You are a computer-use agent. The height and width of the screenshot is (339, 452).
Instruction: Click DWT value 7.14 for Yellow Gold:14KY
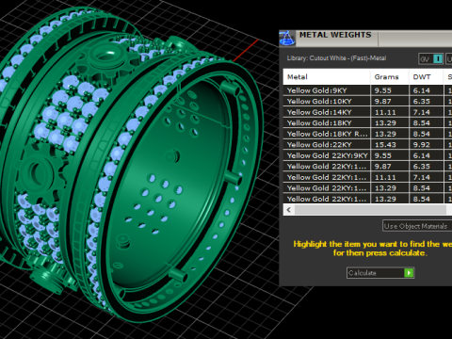point(421,112)
